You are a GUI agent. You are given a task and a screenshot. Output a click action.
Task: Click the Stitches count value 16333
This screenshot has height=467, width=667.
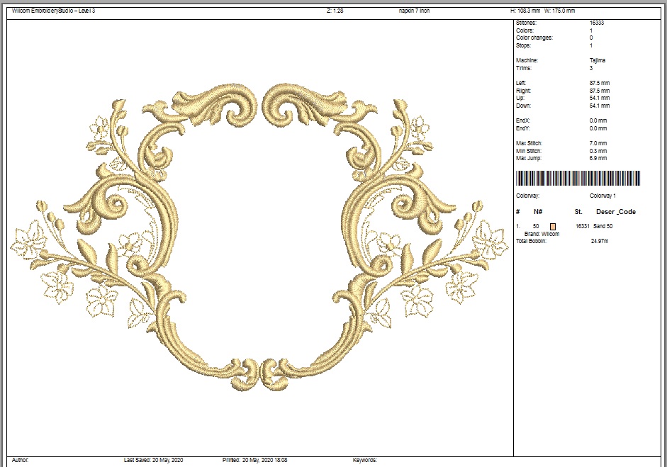[597, 23]
